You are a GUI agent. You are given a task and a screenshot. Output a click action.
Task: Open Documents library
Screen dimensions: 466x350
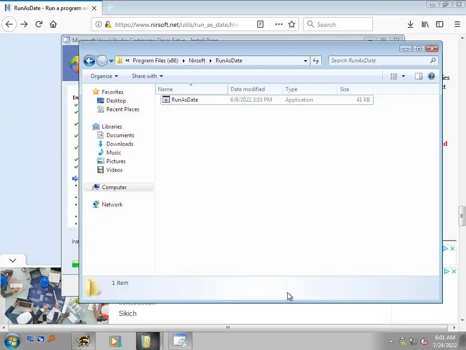tap(120, 135)
